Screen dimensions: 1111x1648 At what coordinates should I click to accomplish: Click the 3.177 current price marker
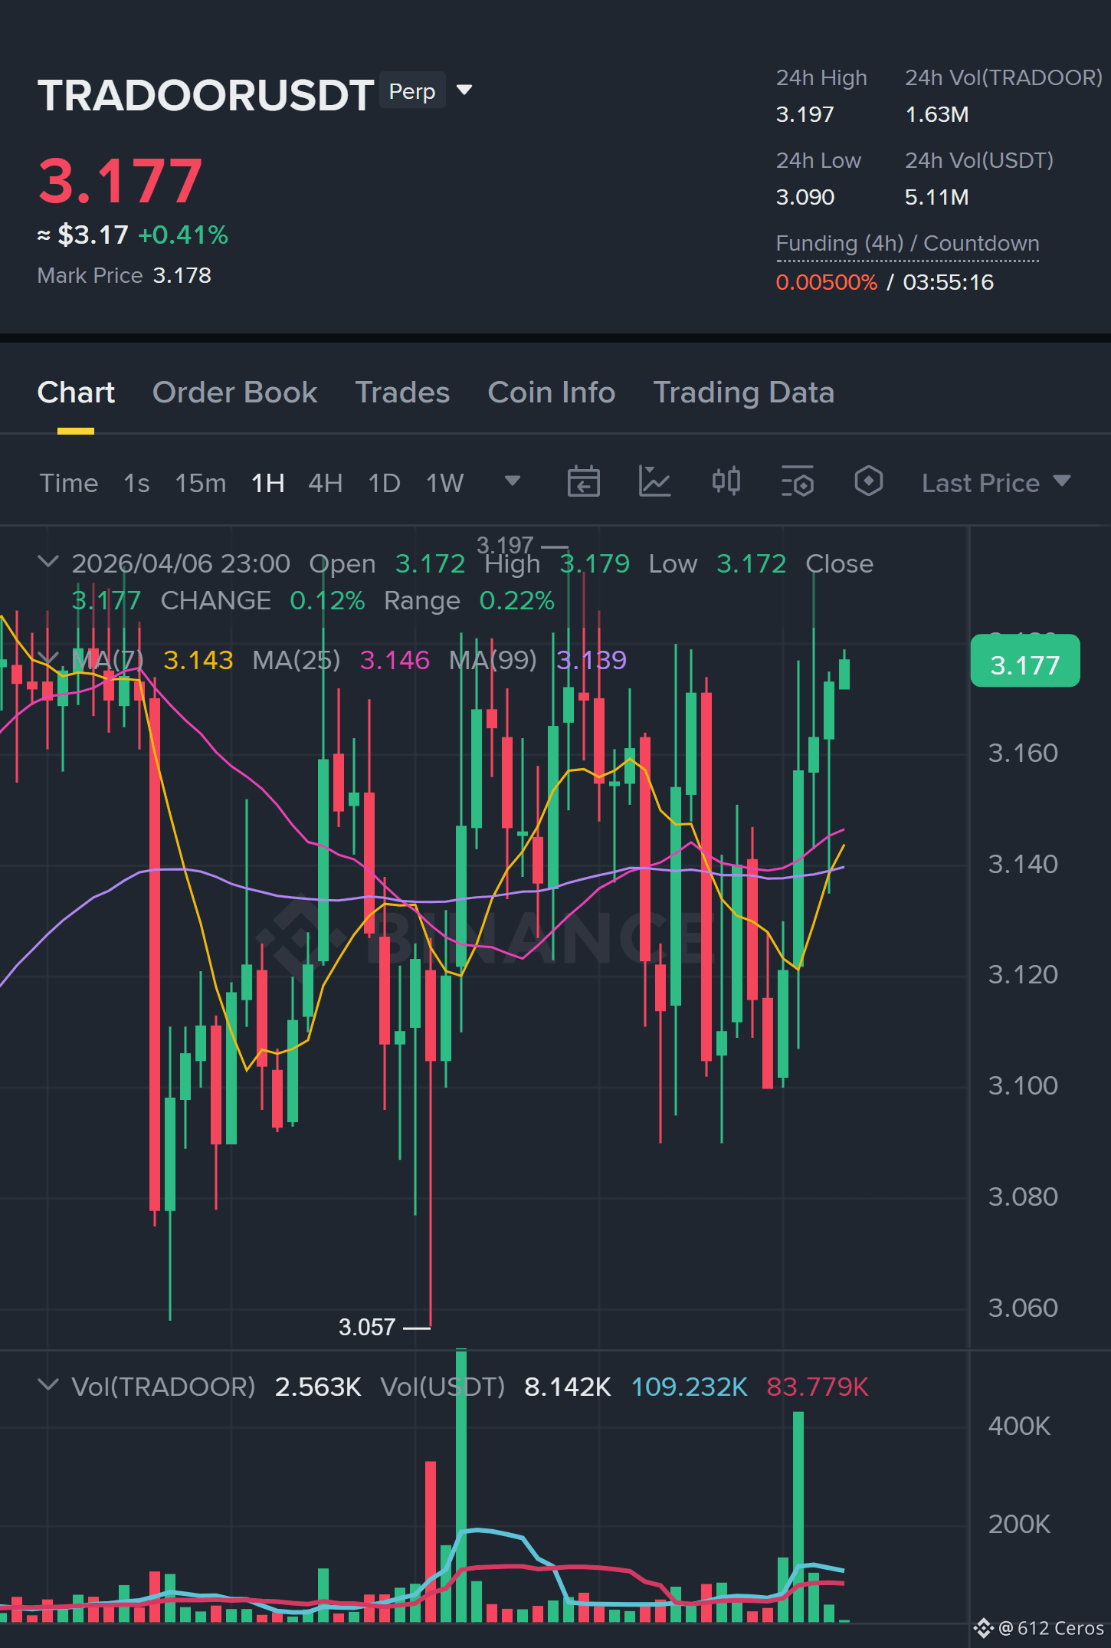1025,661
